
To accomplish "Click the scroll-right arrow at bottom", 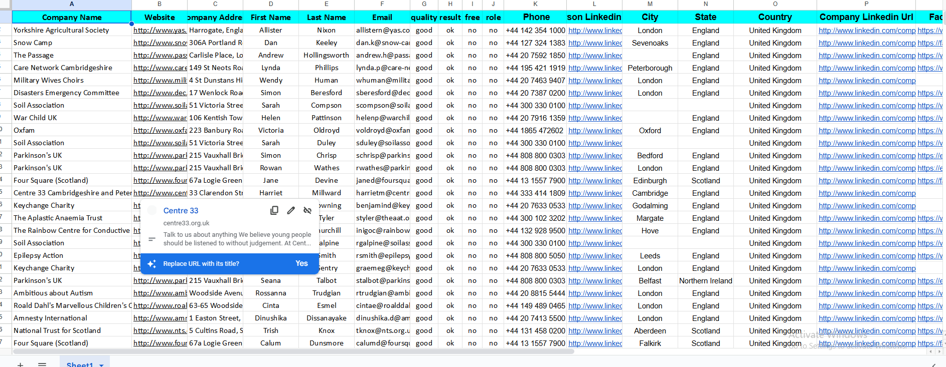I will coord(939,351).
